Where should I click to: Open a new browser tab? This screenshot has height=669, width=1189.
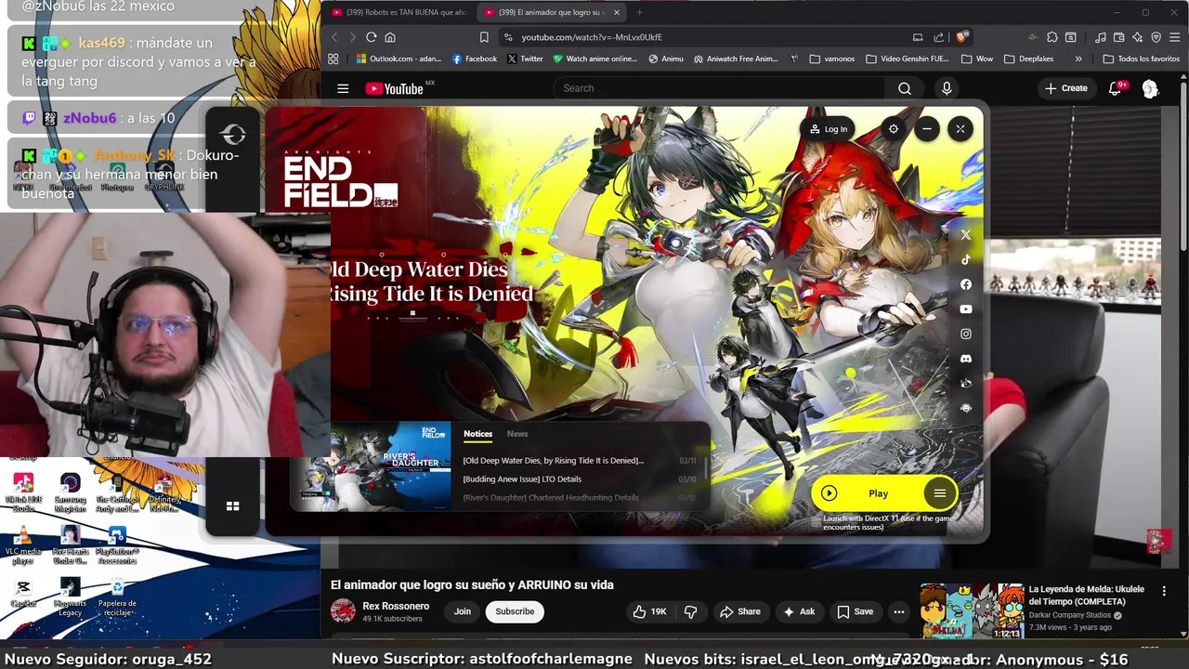point(639,12)
